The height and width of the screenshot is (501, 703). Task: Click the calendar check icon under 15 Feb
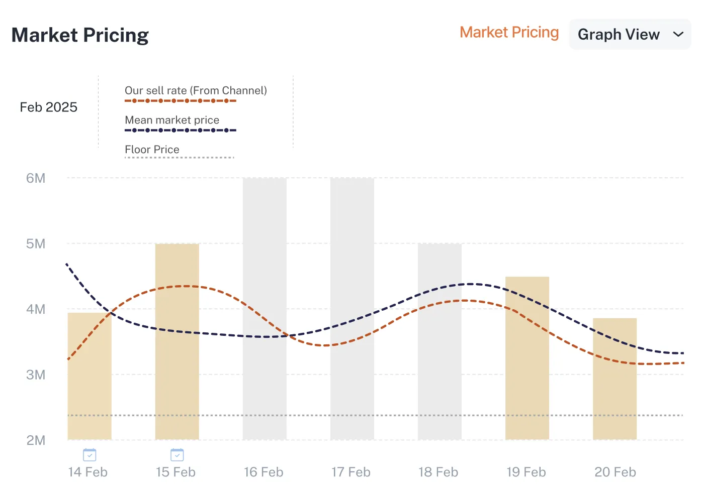point(177,454)
